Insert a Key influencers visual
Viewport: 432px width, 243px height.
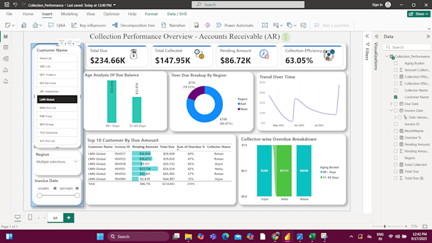(89, 25)
